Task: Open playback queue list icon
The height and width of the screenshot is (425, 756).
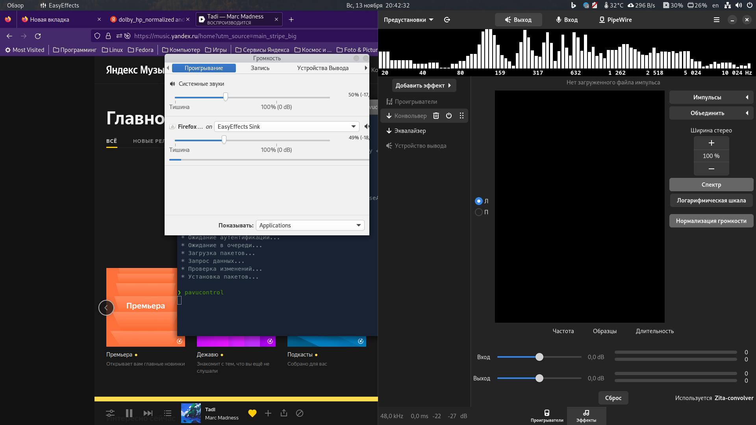Action: tap(168, 413)
